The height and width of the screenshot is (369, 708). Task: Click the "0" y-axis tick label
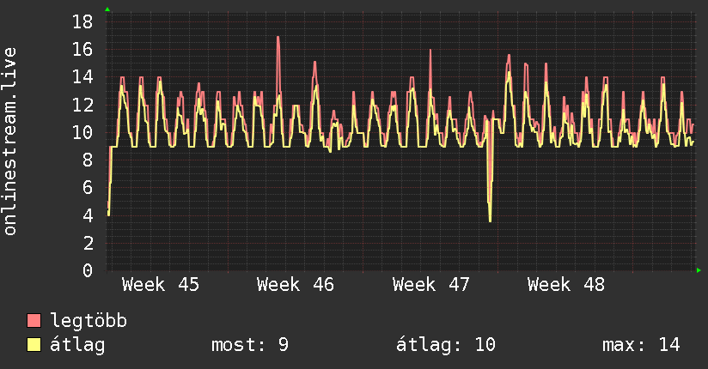click(x=88, y=270)
